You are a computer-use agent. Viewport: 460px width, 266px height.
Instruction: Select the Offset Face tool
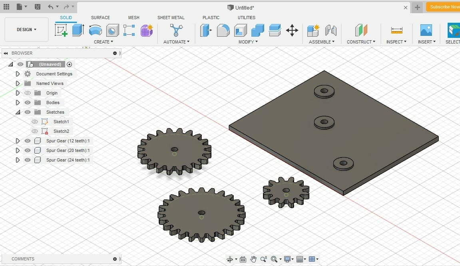[275, 30]
